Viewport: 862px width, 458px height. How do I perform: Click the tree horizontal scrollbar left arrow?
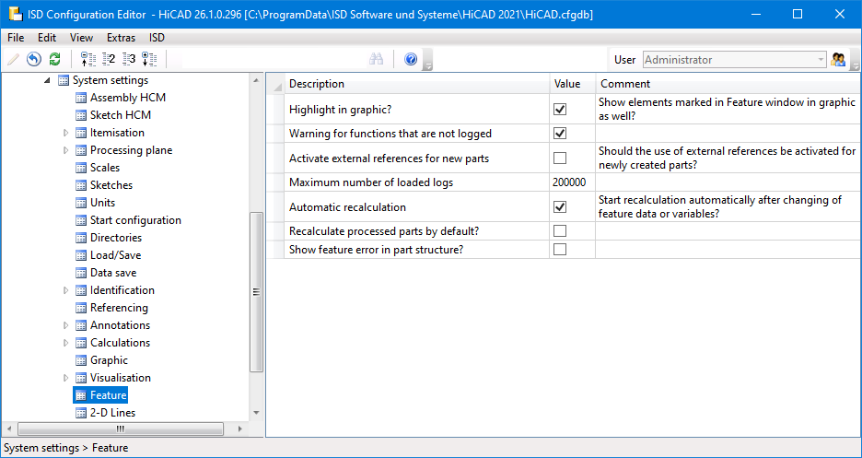(x=9, y=429)
